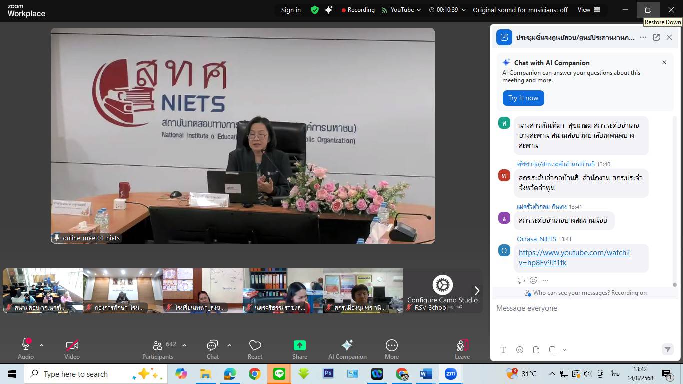Click the Try it now button
Image resolution: width=683 pixels, height=384 pixels.
[x=523, y=98]
